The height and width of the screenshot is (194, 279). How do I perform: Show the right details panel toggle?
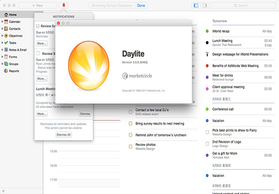coord(205,6)
